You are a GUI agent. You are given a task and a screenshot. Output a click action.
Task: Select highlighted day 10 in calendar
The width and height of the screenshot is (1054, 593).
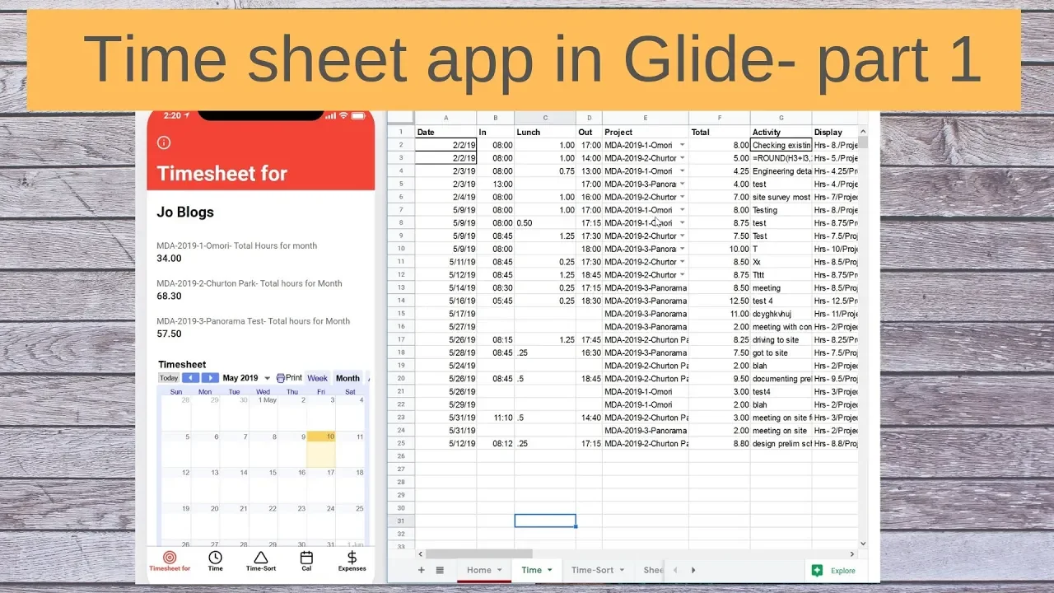click(321, 449)
